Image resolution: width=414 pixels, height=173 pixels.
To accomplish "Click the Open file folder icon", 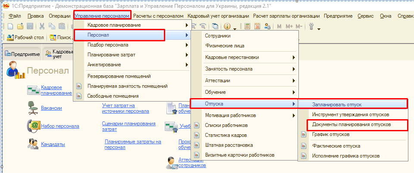I will [x=20, y=26].
